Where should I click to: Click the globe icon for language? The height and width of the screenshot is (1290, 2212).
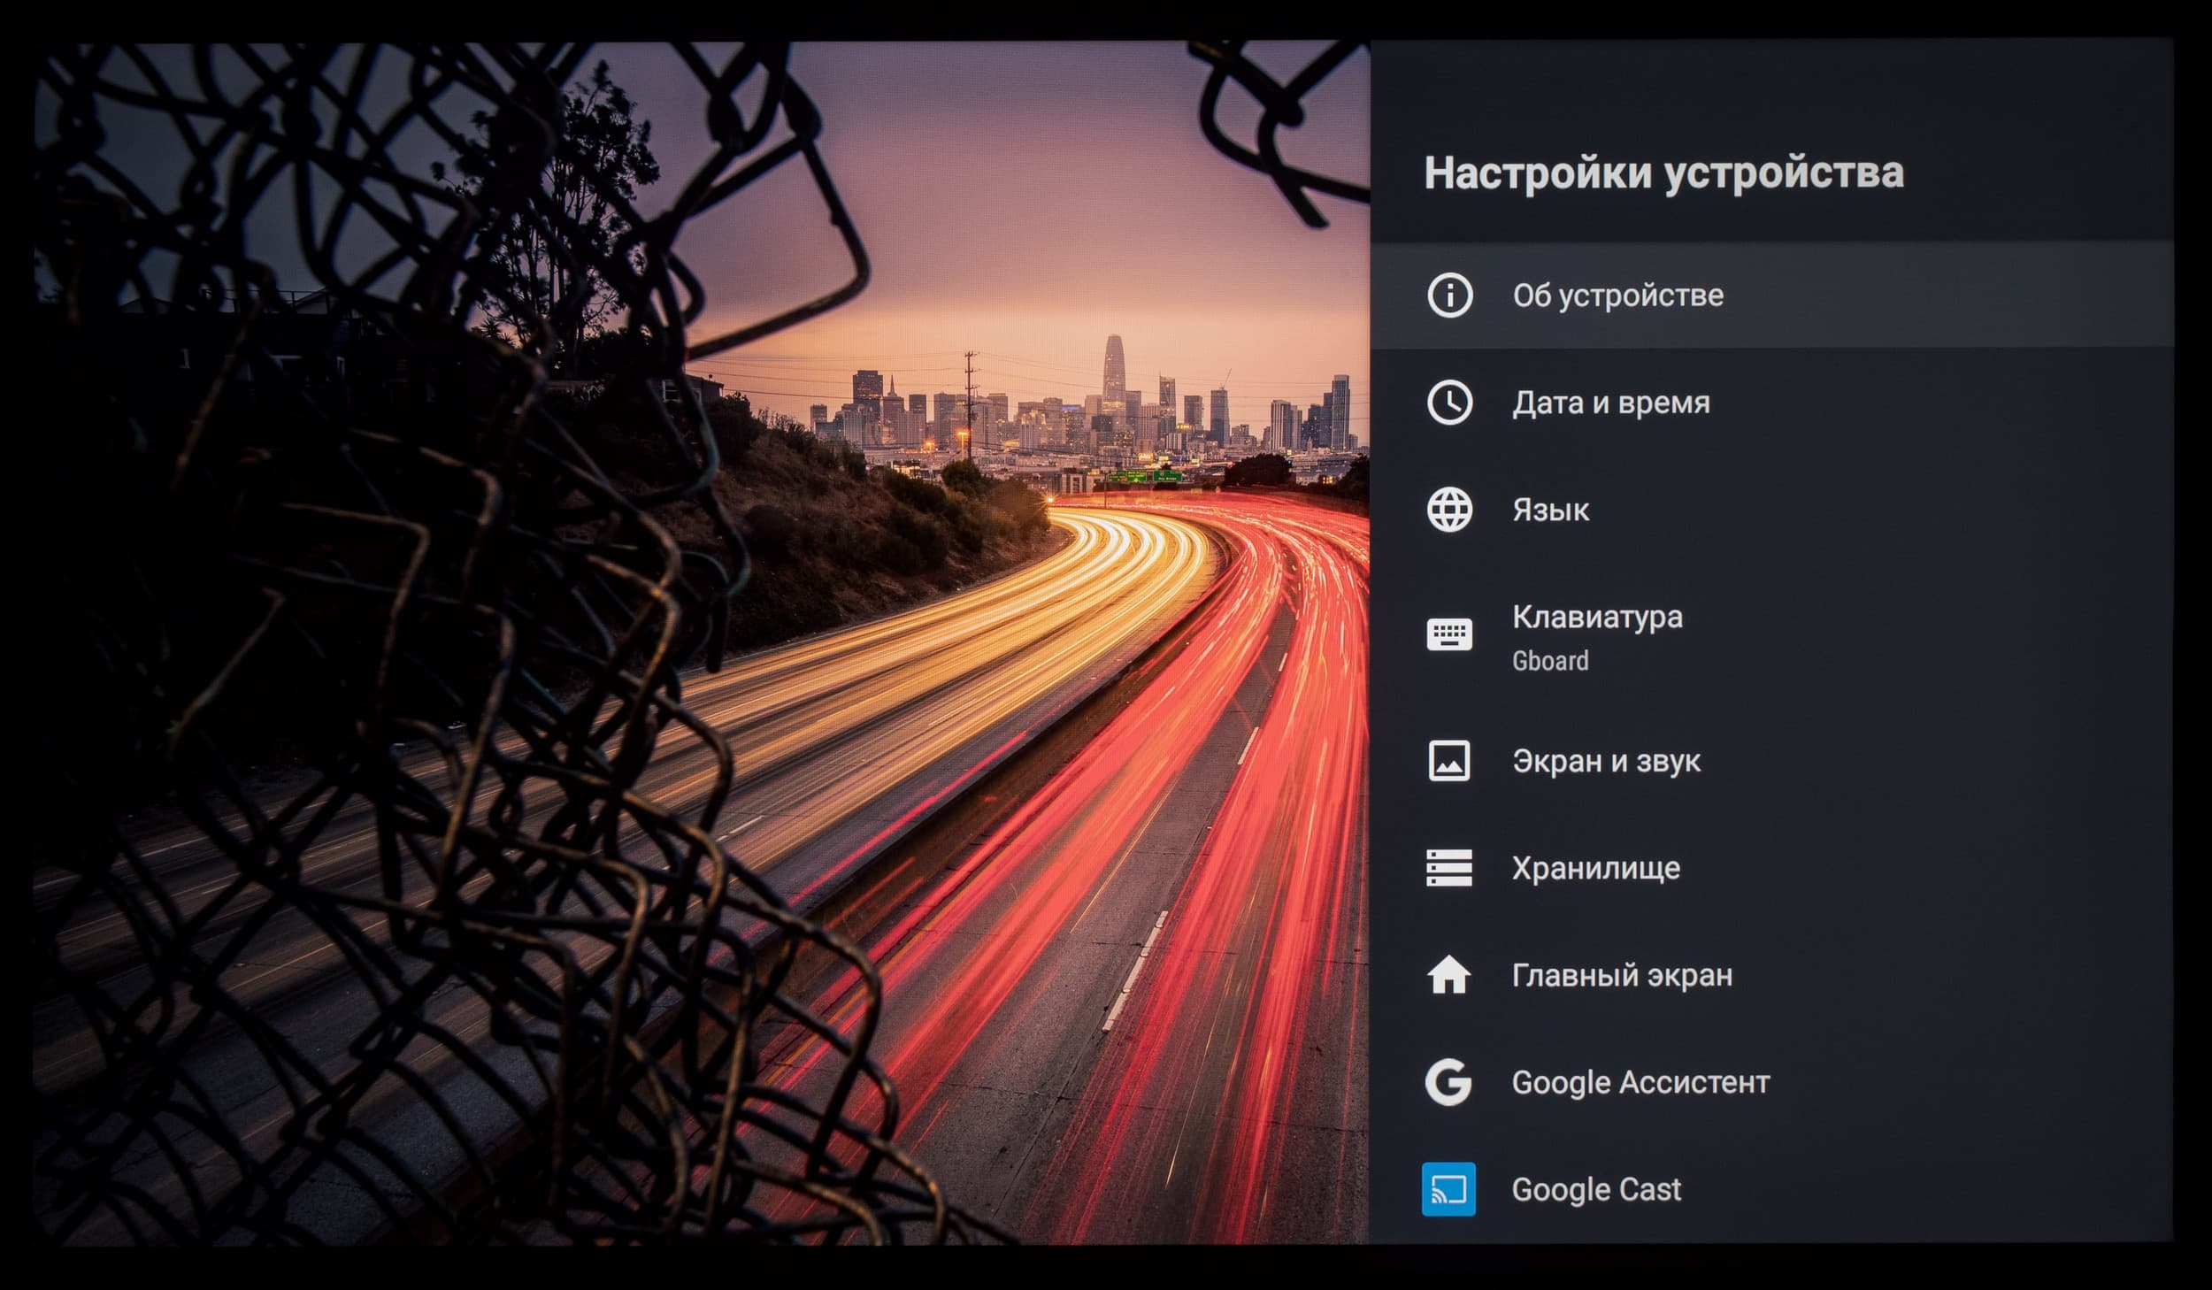tap(1449, 510)
